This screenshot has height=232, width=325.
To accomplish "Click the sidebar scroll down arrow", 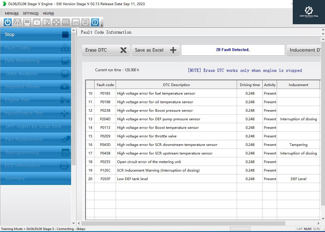I will point(73,223).
